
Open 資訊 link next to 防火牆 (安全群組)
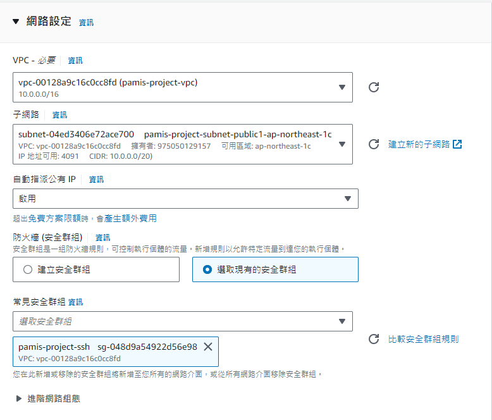pos(102,238)
